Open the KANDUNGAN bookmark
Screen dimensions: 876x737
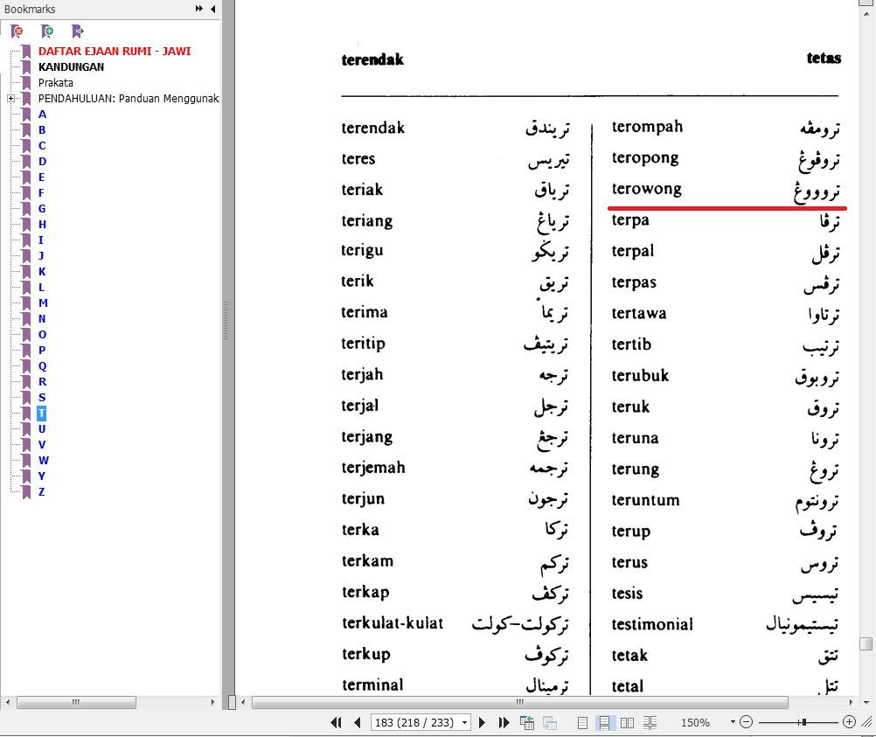click(x=71, y=66)
